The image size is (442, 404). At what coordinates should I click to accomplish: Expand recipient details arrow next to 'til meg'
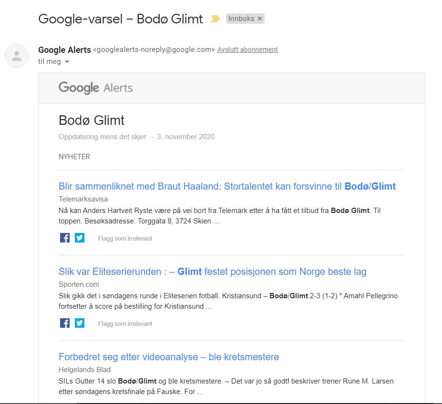coord(67,62)
